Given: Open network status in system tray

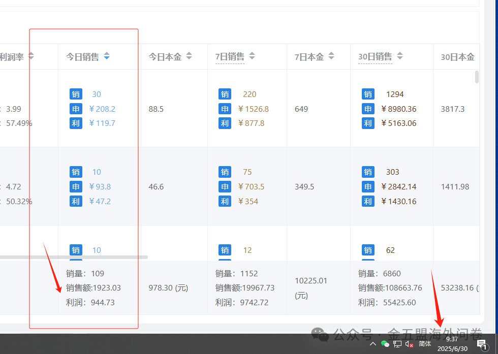Looking at the screenshot, I should pos(397,344).
